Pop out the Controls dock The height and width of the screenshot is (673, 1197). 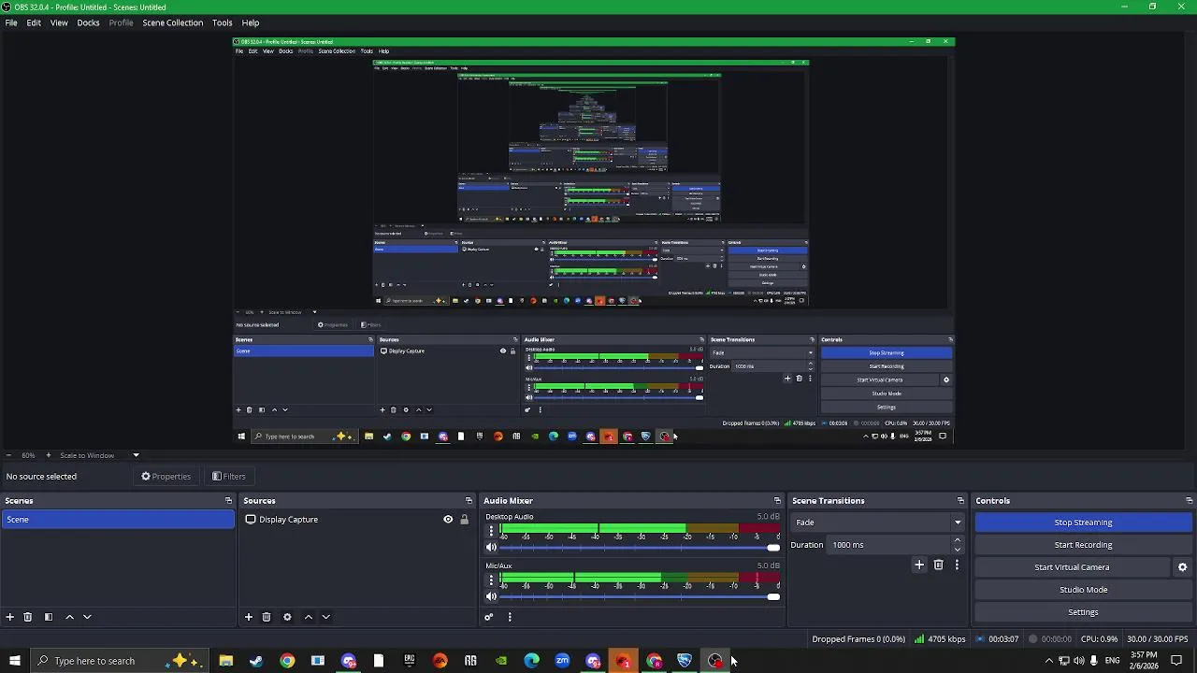(x=1189, y=501)
